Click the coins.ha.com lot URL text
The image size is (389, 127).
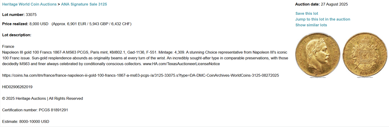point(140,75)
